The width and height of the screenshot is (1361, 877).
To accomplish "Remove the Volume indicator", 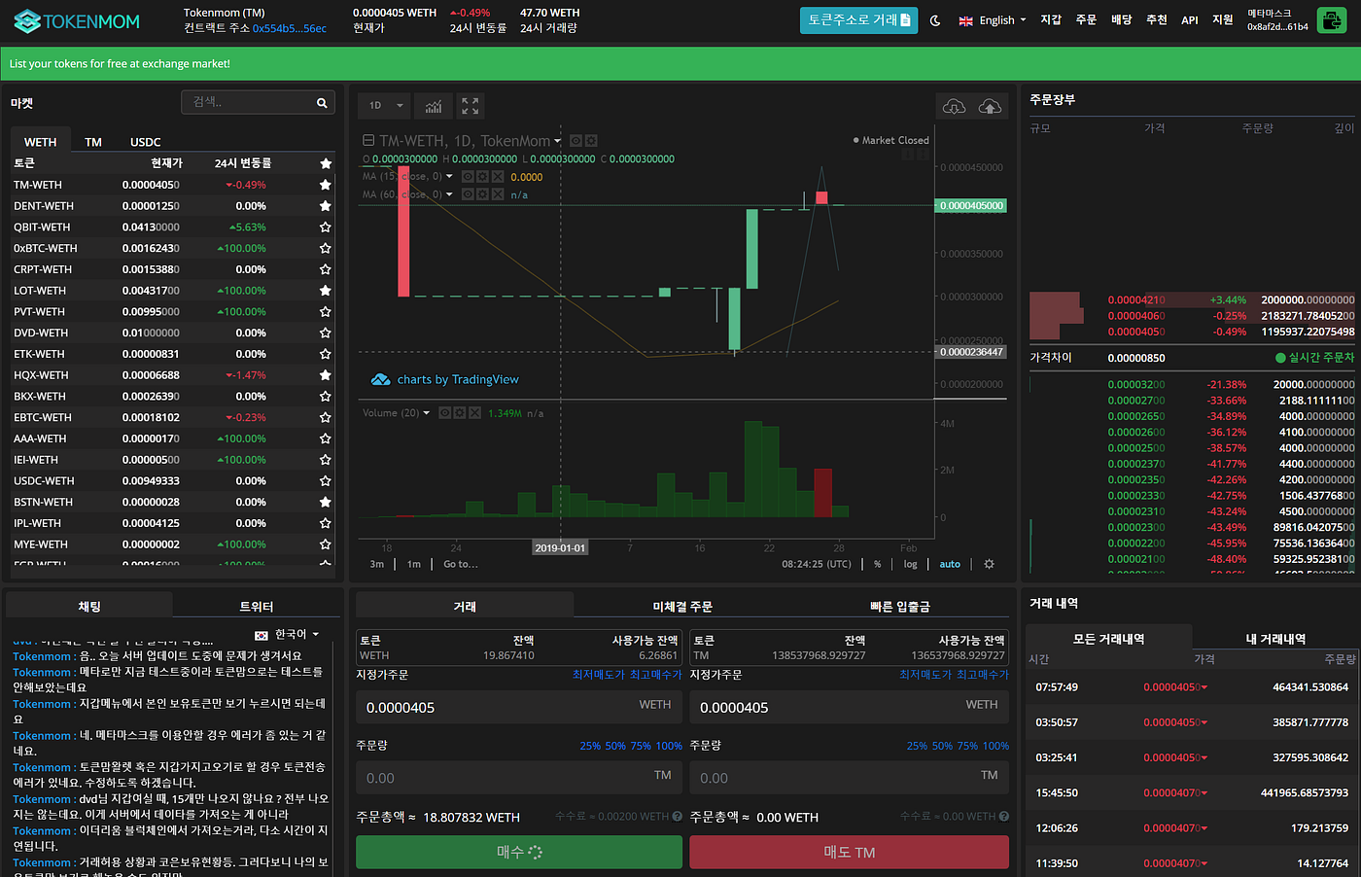I will [x=475, y=413].
